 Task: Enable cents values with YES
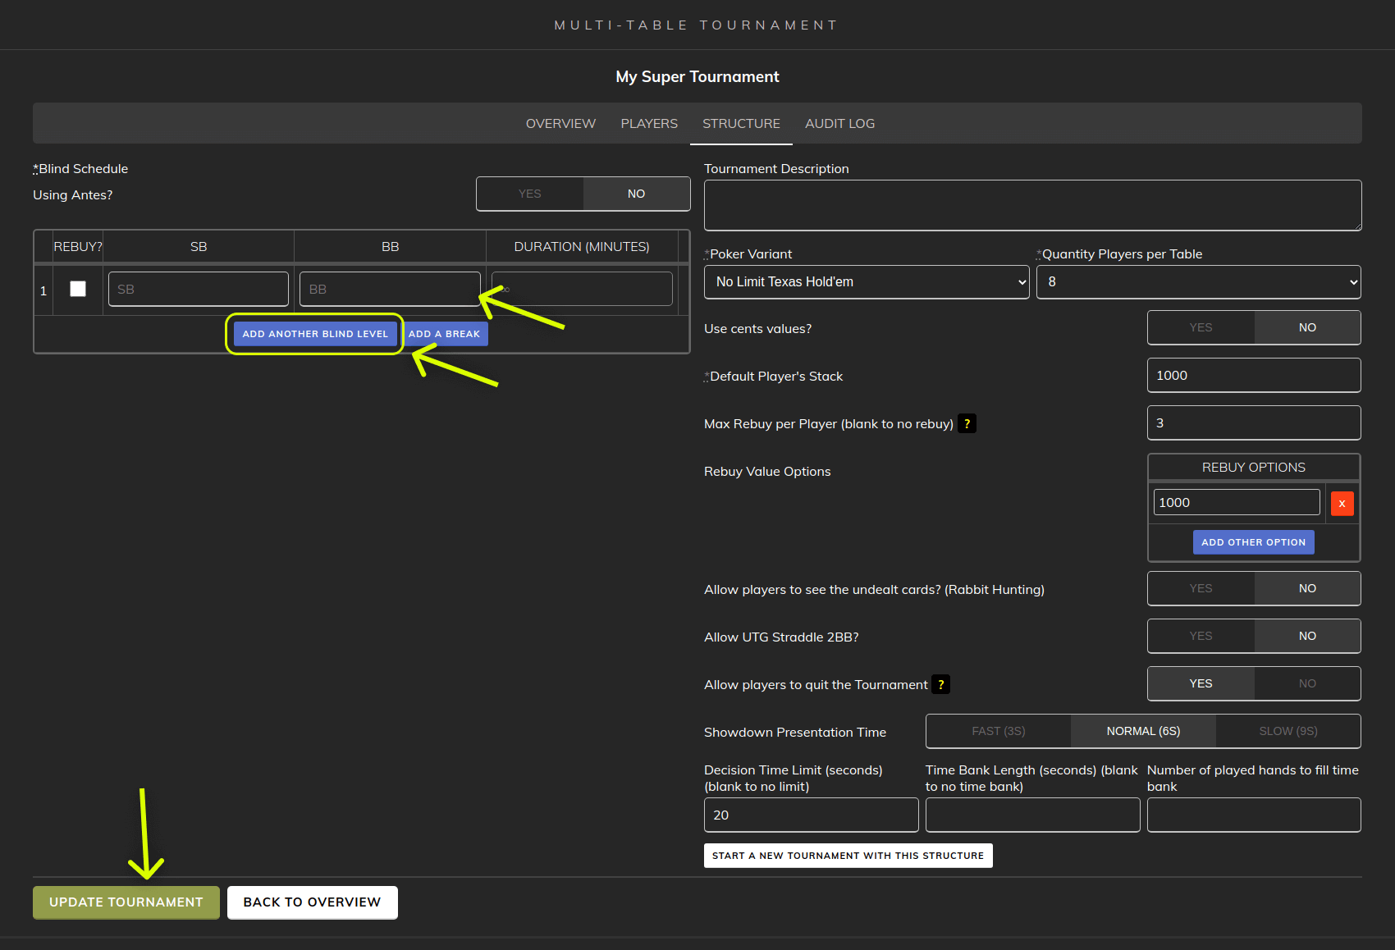[1201, 327]
